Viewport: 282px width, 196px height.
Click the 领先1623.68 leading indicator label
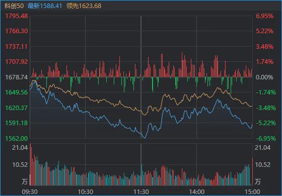coord(84,6)
